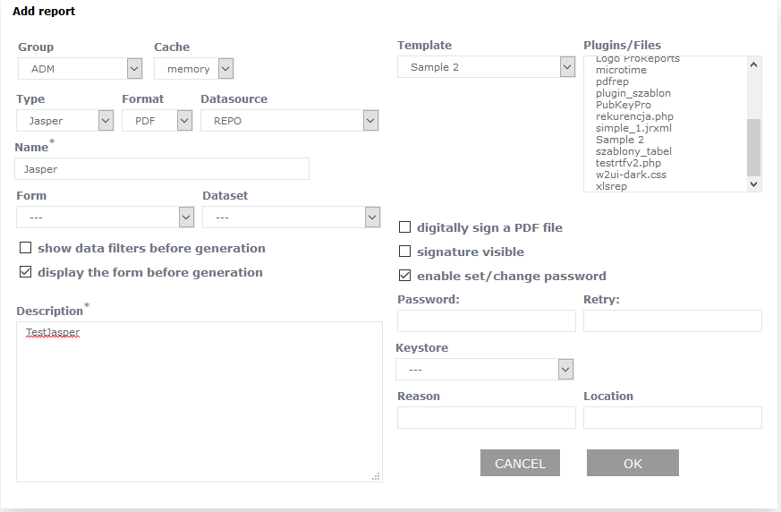Open the Type dropdown showing Jasper
The image size is (781, 512).
[x=64, y=121]
